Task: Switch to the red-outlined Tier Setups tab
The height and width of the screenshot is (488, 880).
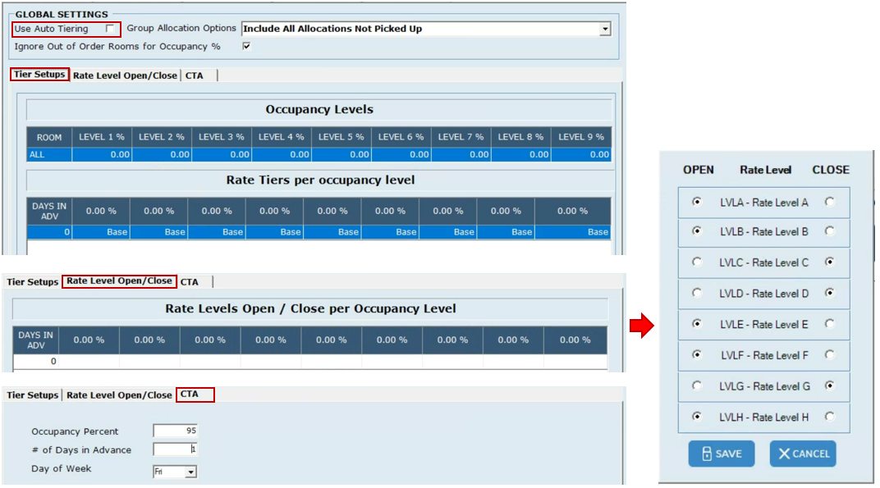Action: coord(39,75)
